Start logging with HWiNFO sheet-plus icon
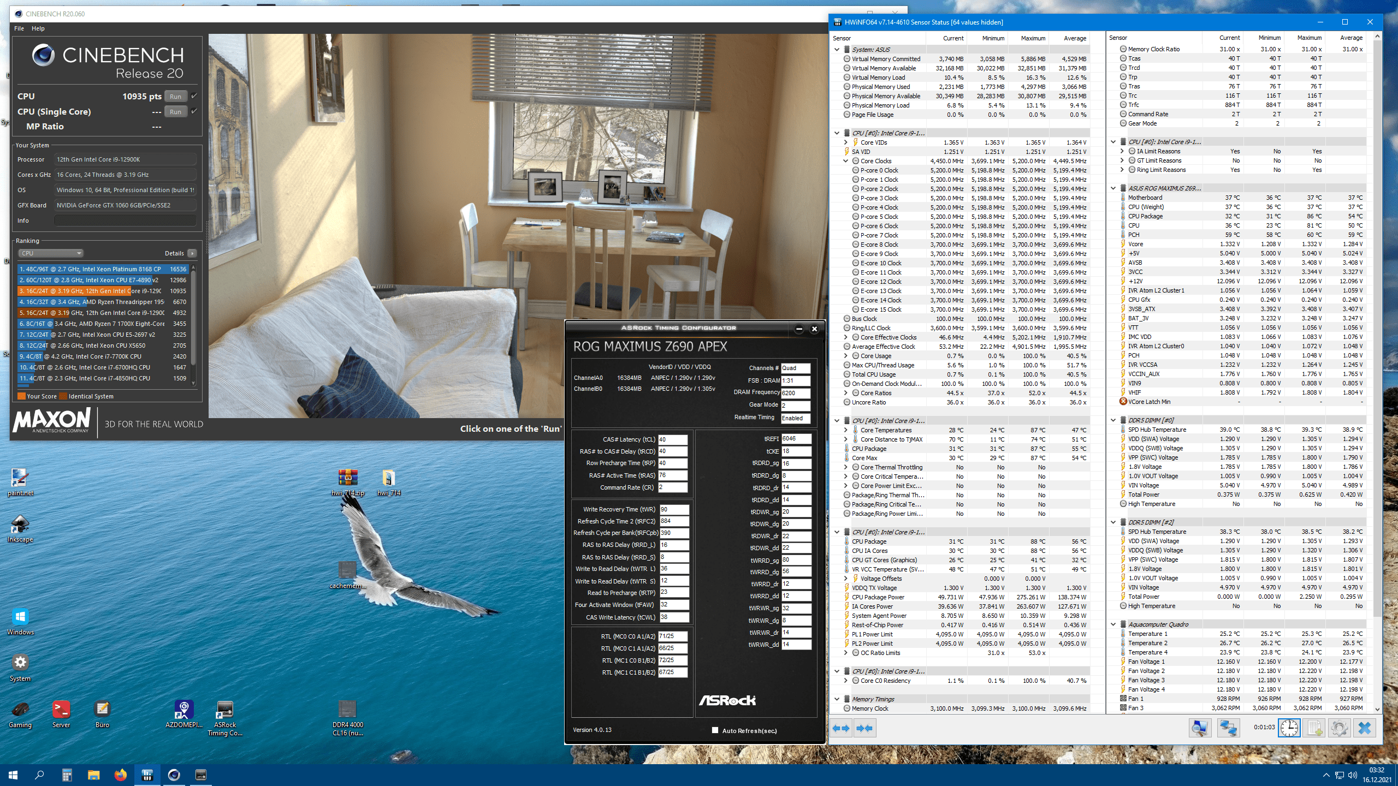The image size is (1398, 786). tap(1314, 728)
